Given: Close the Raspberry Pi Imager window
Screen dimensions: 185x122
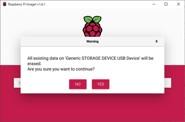Looking at the screenshot, I should tap(178, 4).
